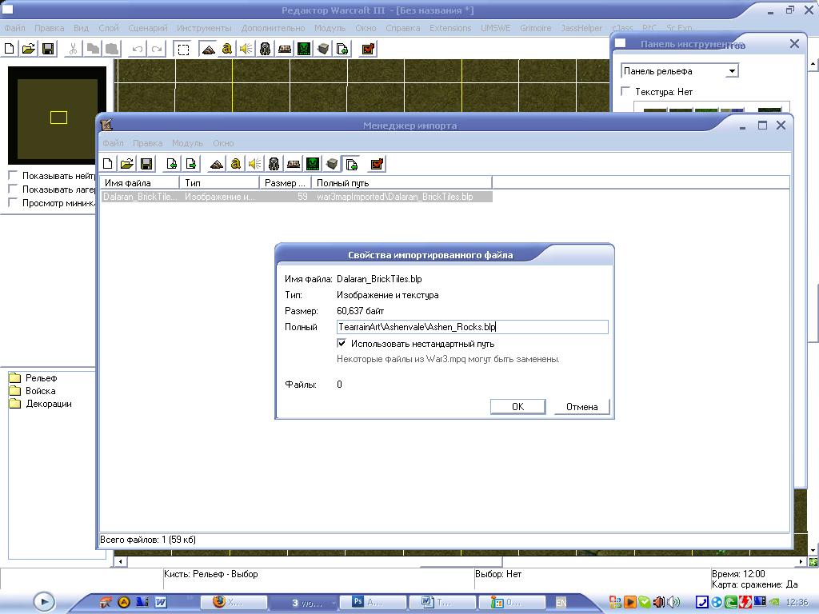
Task: Open Инструменты menu in main editor
Action: (204, 28)
